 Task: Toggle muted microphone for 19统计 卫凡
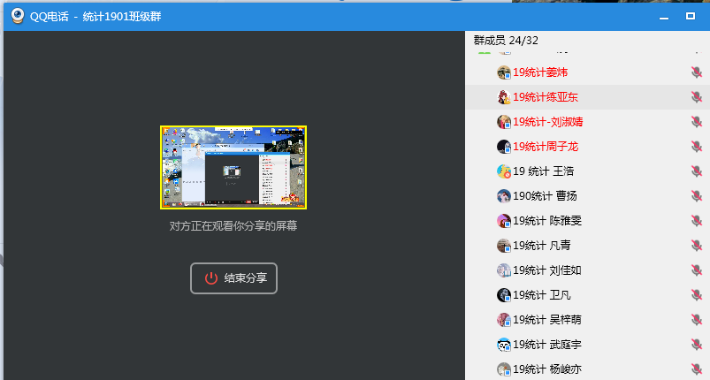tap(697, 295)
